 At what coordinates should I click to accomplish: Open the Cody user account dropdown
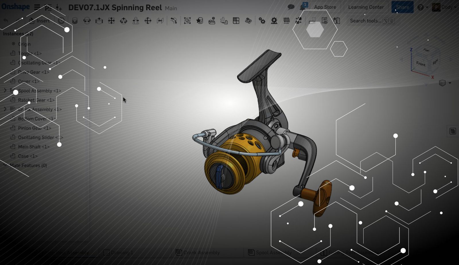point(444,7)
